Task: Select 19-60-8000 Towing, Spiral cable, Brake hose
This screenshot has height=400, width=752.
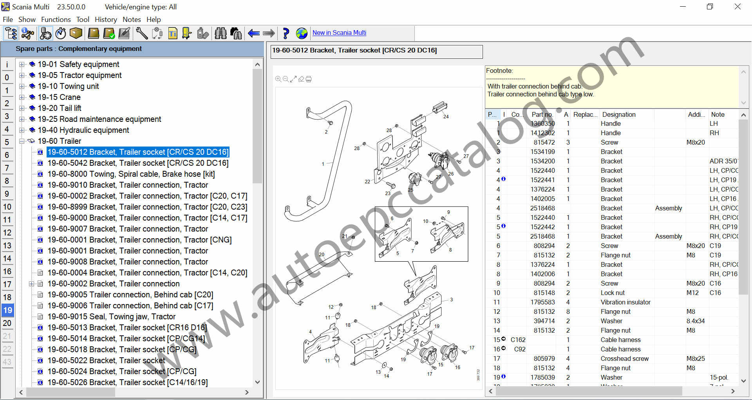Action: [x=131, y=174]
